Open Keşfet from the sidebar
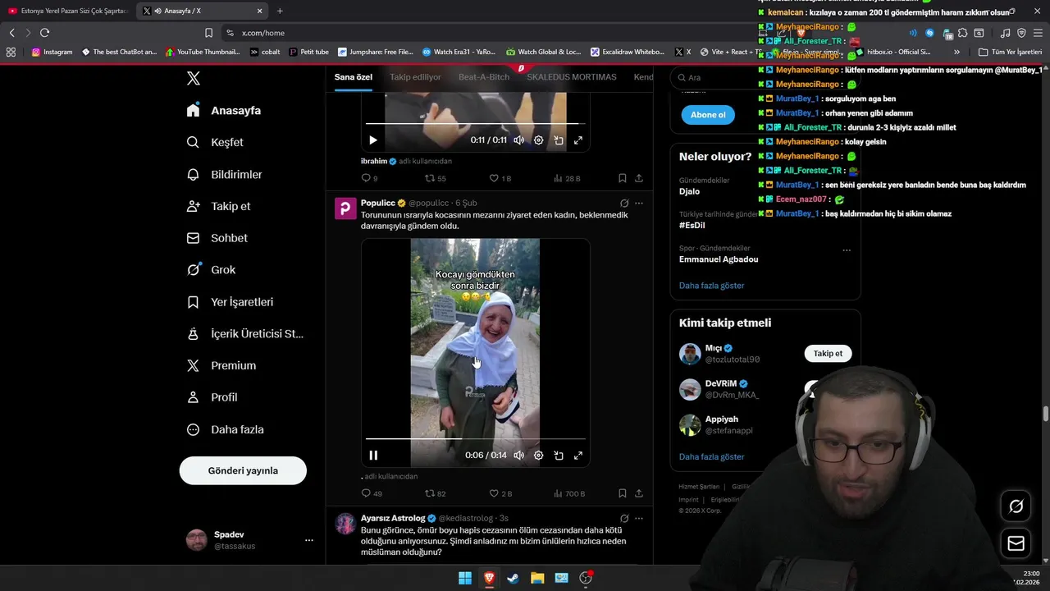1050x591 pixels. (x=215, y=142)
